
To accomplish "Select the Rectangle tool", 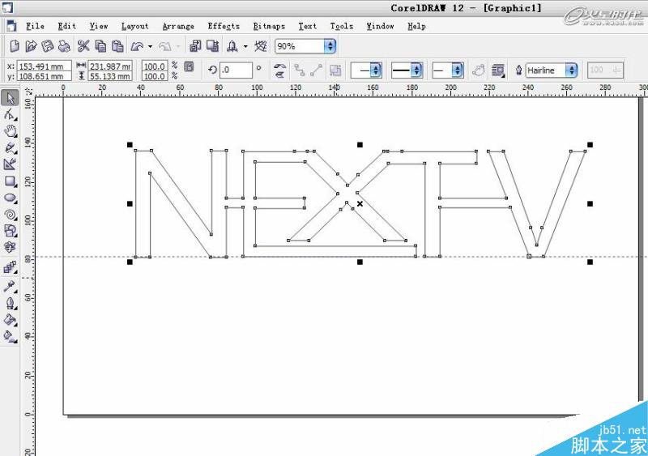I will tap(10, 181).
